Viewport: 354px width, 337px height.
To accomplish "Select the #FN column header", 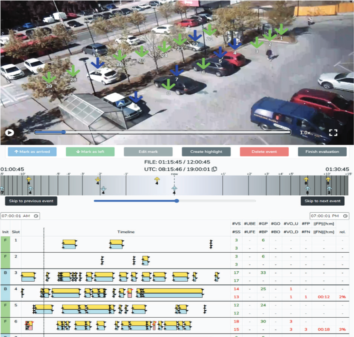I will [x=306, y=232].
